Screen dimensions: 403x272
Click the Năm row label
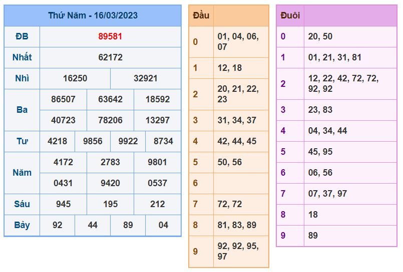(22, 173)
